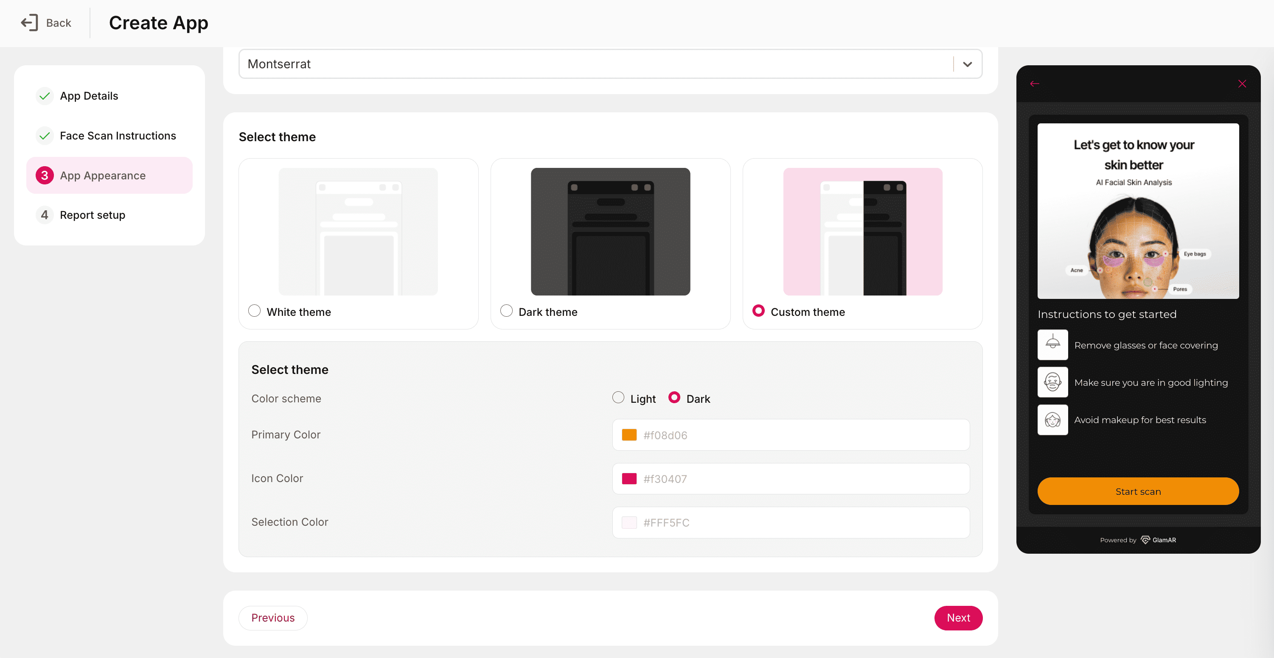Screen dimensions: 1274x658
Task: Click the good lighting face icon
Action: point(1052,382)
